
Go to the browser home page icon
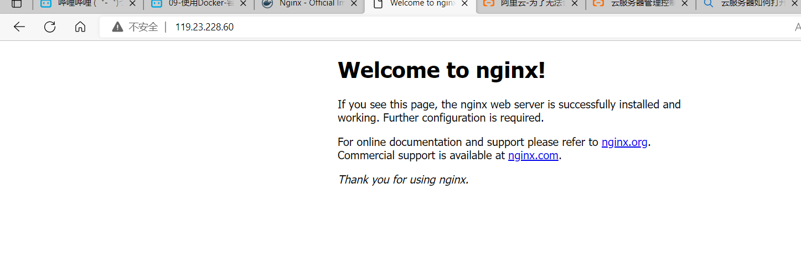coord(80,27)
